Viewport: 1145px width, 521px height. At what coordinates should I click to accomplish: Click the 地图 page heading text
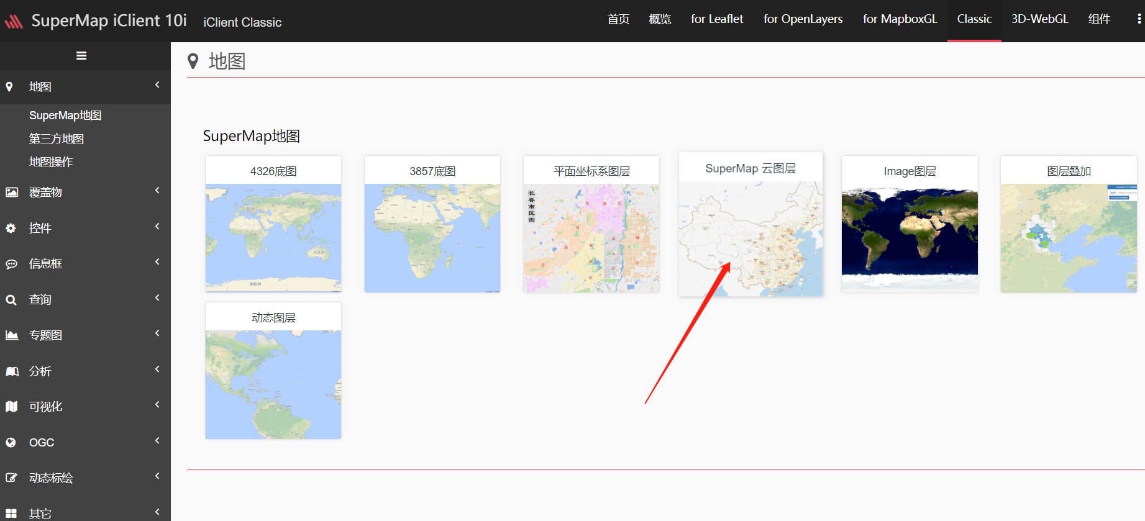[227, 61]
